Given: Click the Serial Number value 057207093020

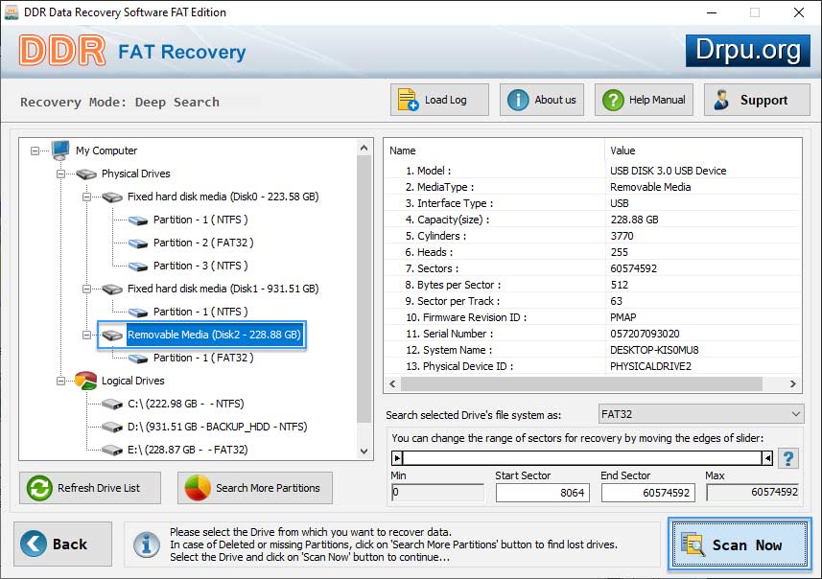Looking at the screenshot, I should pos(645,334).
